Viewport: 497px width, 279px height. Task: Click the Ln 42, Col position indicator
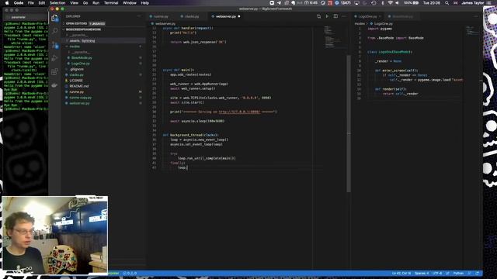pyautogui.click(x=401, y=274)
